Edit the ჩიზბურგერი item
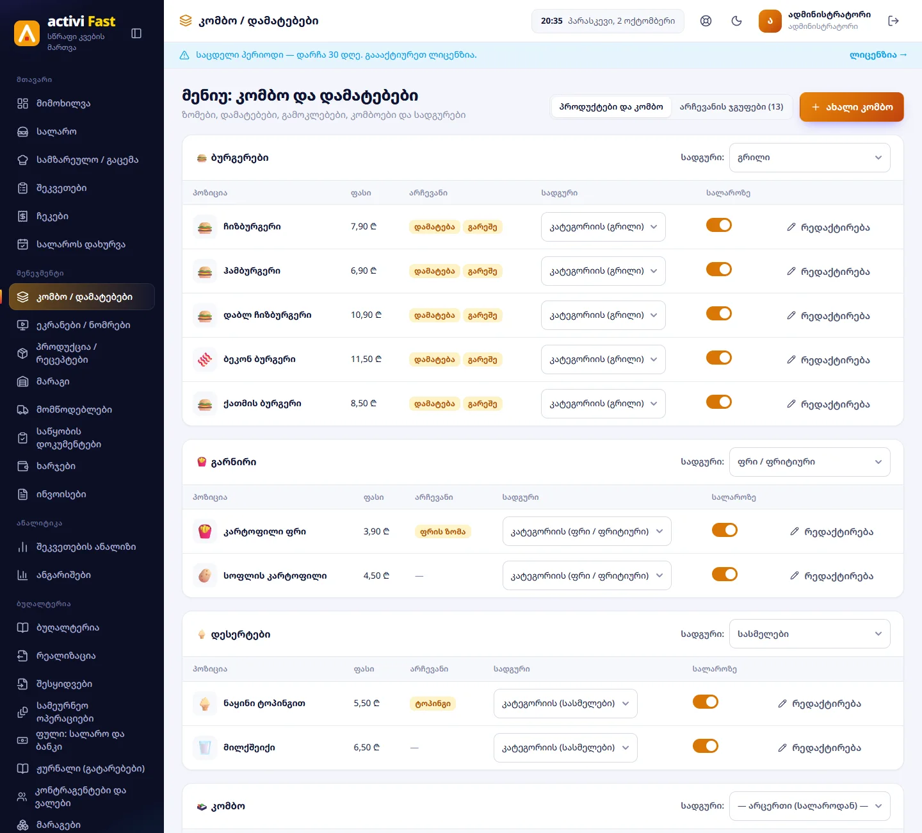Image resolution: width=922 pixels, height=833 pixels. [829, 227]
